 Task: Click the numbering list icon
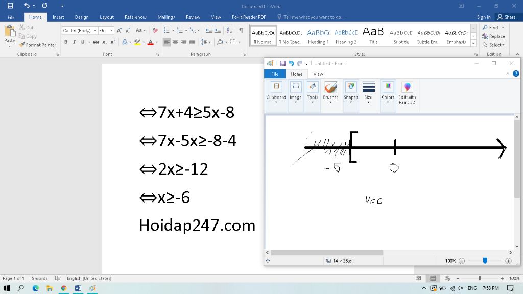point(180,30)
